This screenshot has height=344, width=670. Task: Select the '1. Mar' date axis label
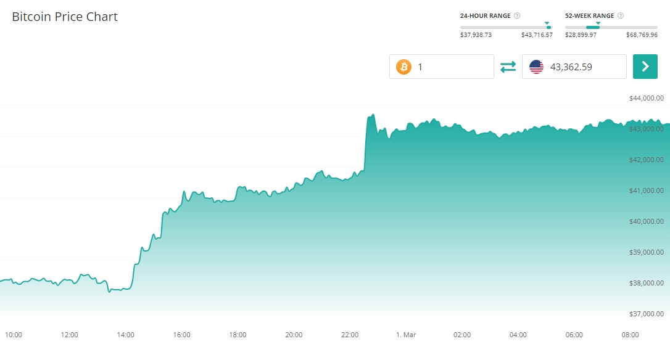point(406,335)
